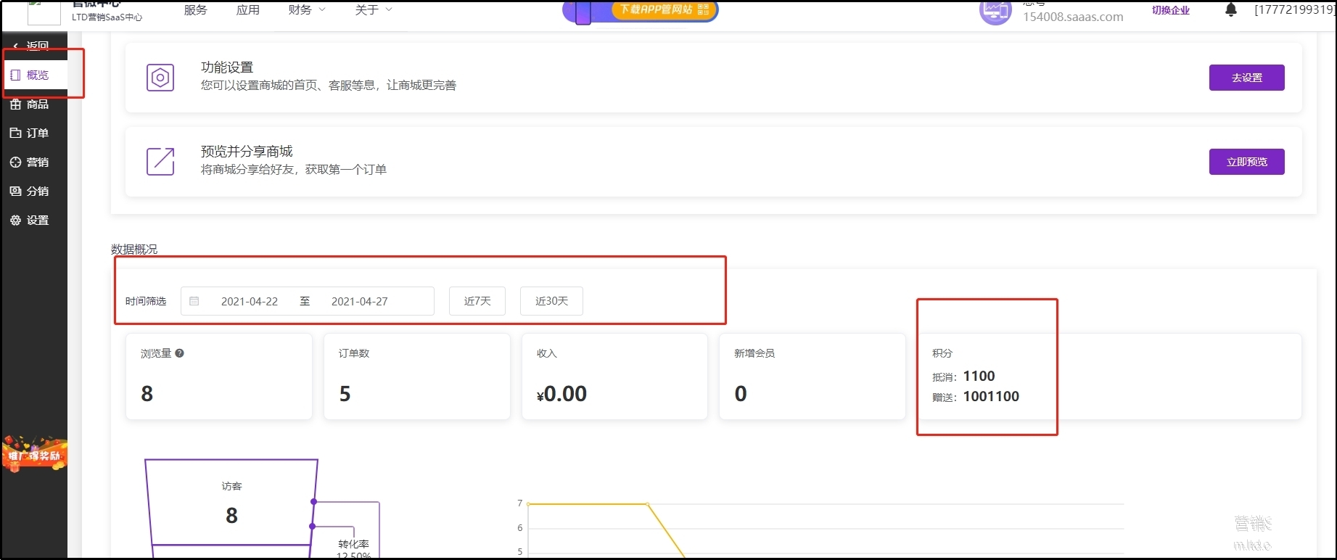Click the calendar icon in date filter
The width and height of the screenshot is (1337, 560).
pyautogui.click(x=194, y=301)
